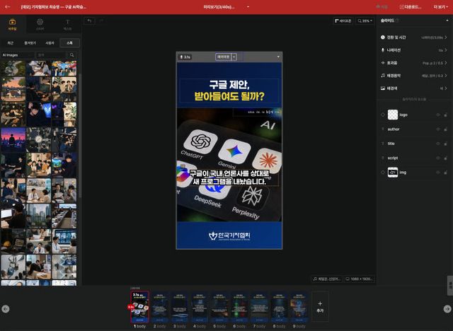Click the img layer thumbnail
The width and height of the screenshot is (453, 331).
coord(393,173)
